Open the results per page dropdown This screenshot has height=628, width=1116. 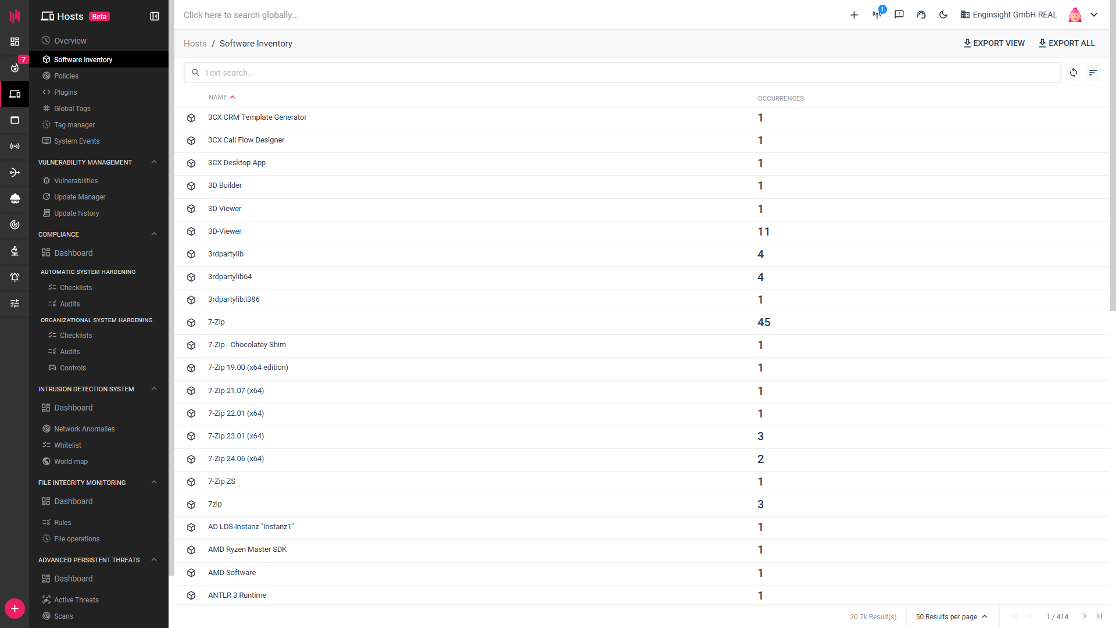(952, 617)
